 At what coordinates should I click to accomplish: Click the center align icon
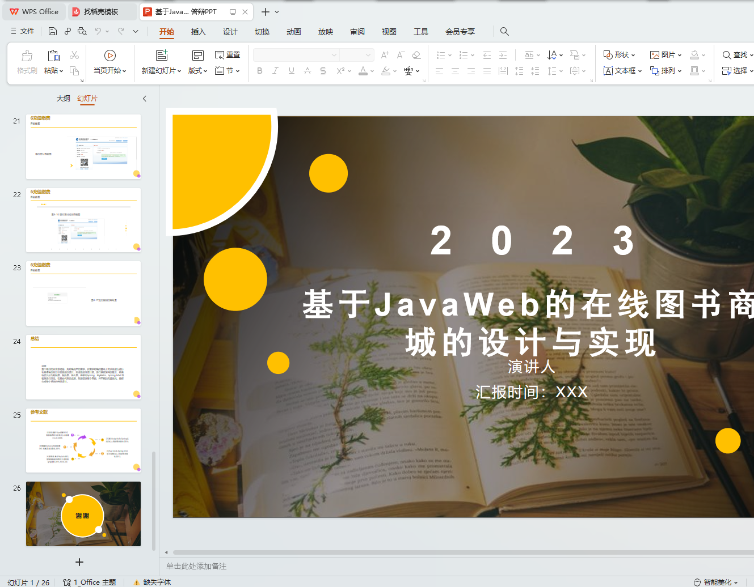point(455,71)
